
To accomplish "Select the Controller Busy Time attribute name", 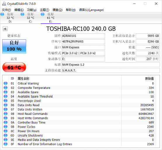I will [32, 122].
